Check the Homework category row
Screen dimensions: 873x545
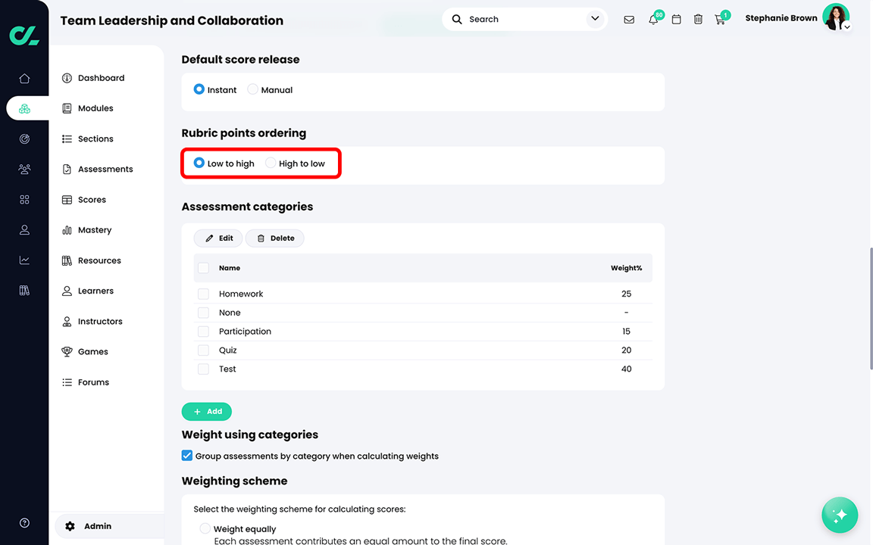tap(203, 294)
